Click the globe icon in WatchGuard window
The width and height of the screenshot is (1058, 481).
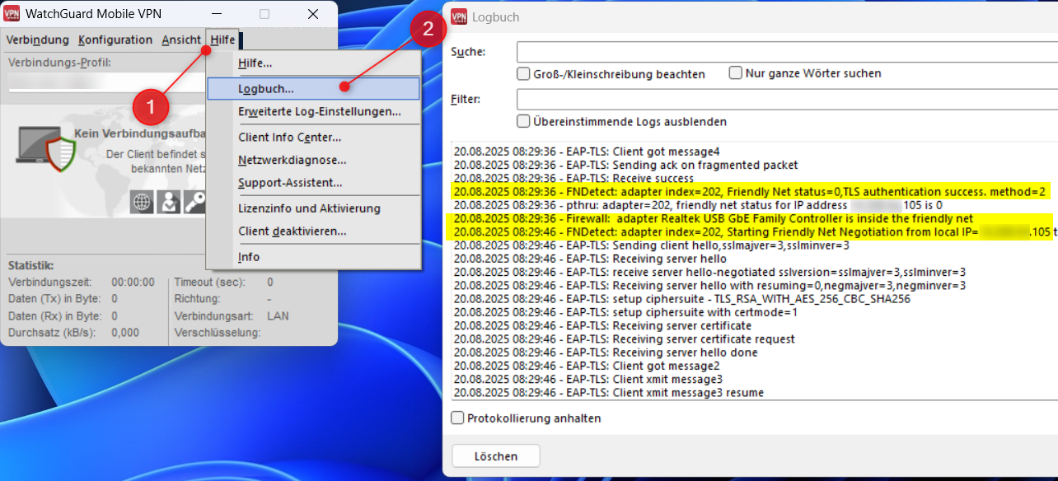[142, 203]
